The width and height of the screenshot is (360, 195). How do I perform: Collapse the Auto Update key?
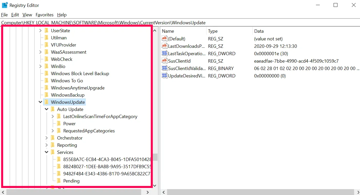[46, 109]
